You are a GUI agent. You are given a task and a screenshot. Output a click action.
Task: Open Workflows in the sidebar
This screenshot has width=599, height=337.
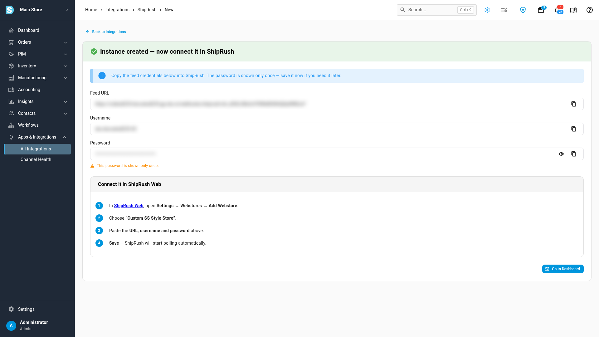(37, 125)
